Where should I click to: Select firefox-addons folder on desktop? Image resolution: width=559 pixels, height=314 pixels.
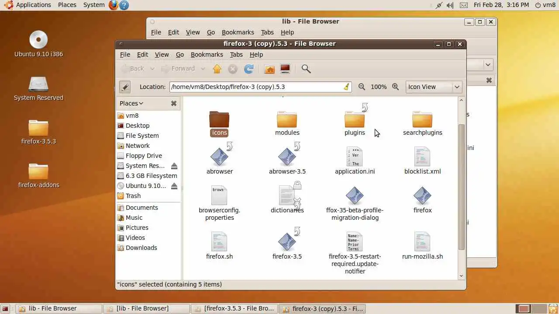(38, 175)
